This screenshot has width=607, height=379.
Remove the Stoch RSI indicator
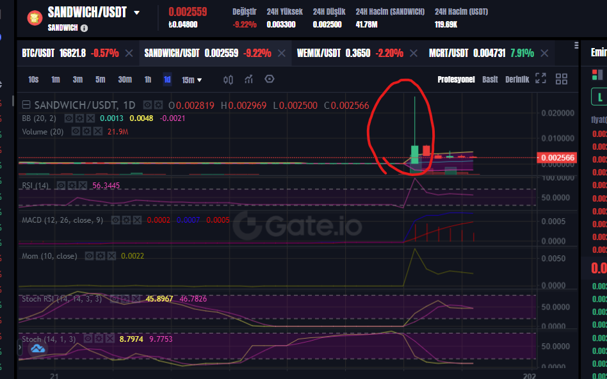pos(136,299)
